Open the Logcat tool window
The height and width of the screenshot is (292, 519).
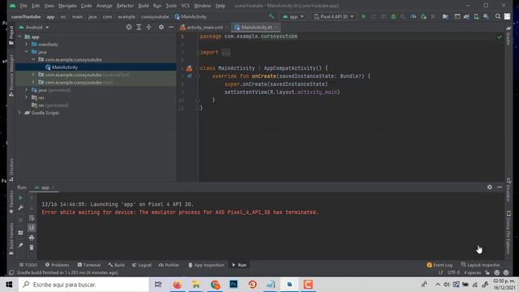point(142,265)
